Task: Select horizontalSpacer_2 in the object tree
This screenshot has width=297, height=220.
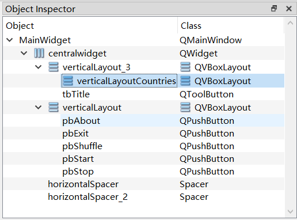Action: tap(87, 197)
